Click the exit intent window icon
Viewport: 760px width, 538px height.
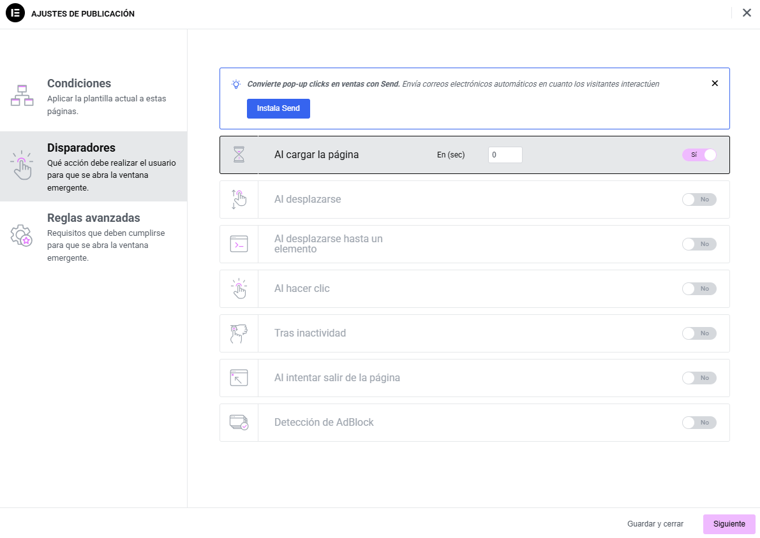pyautogui.click(x=239, y=378)
